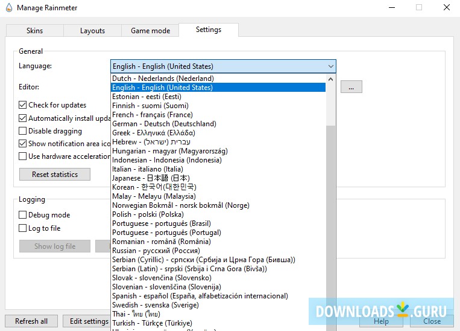460x331 pixels.
Task: Open the Game mode tab
Action: (150, 31)
